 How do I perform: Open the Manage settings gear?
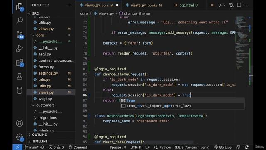pyautogui.click(x=20, y=137)
